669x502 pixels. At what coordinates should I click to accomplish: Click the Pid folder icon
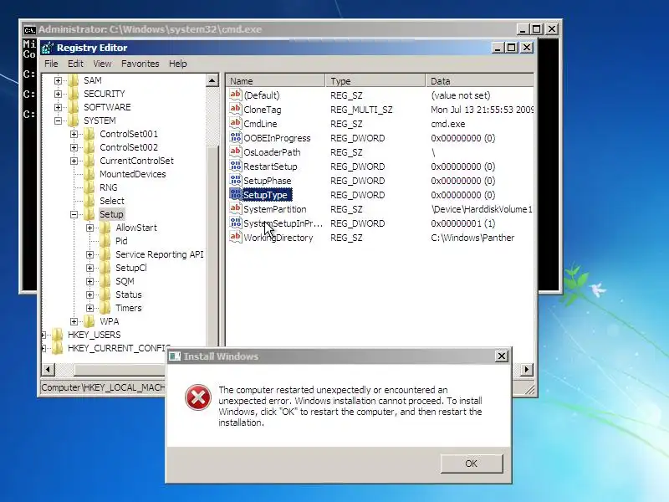click(x=105, y=241)
